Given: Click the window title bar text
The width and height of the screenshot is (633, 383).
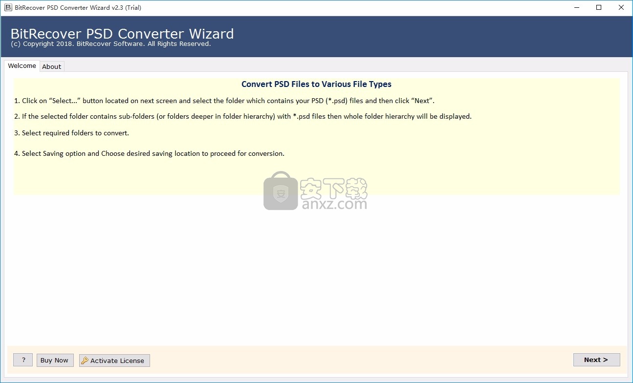Looking at the screenshot, I should pos(78,8).
